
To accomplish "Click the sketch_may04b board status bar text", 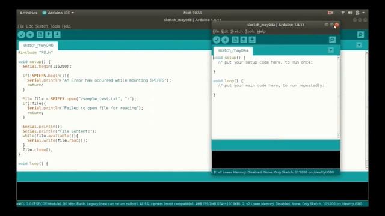I will [189, 204].
